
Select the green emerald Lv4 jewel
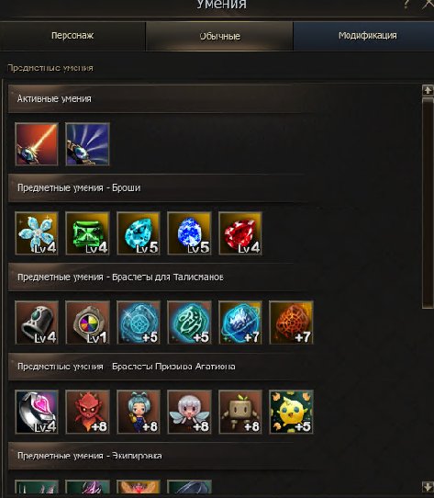(x=87, y=233)
